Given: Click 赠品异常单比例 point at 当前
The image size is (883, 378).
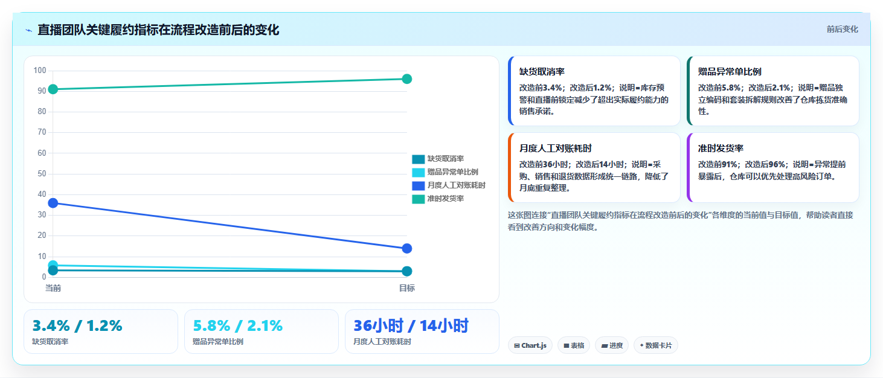Looking at the screenshot, I should (x=53, y=265).
